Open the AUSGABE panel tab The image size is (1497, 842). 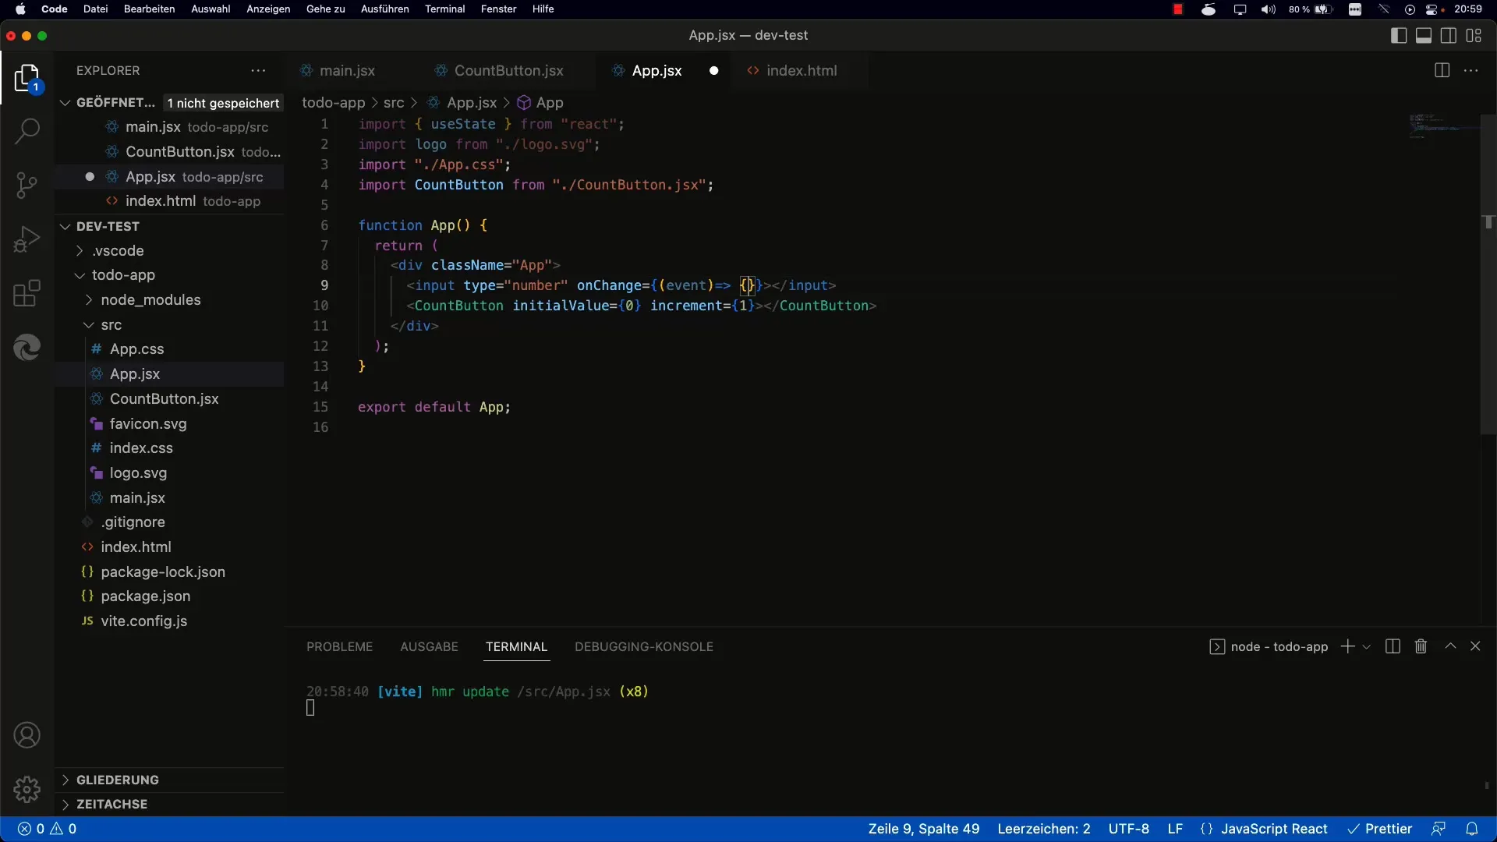click(429, 646)
